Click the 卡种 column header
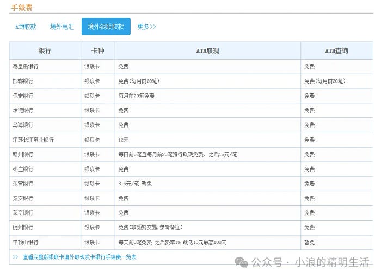Screen dimensions: 381x277 point(97,51)
